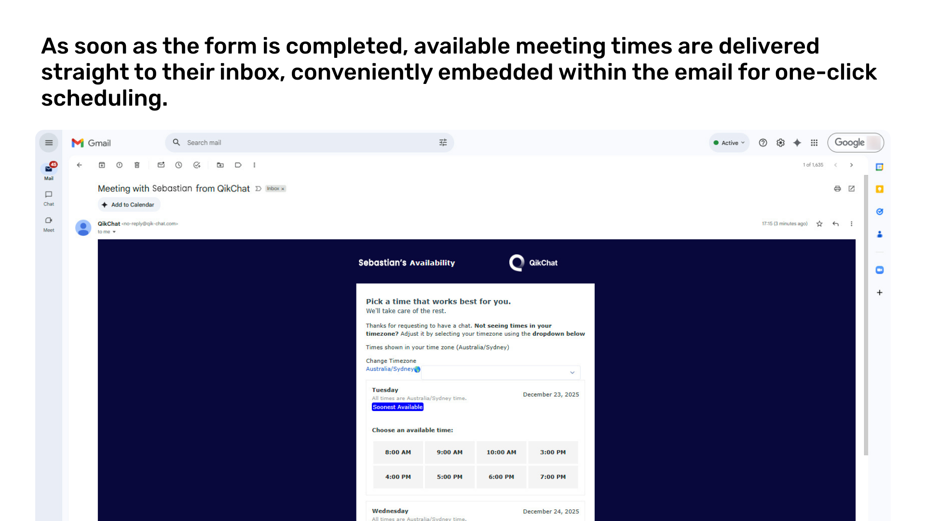This screenshot has width=926, height=521.
Task: Open the Gemini sparkle icon
Action: click(797, 143)
